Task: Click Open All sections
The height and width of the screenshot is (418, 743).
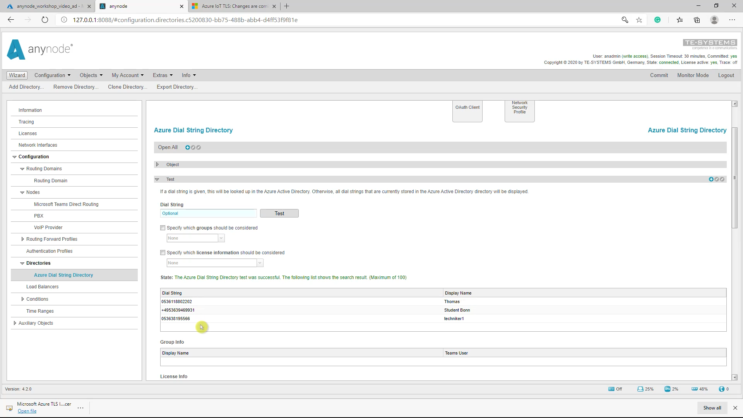Action: point(168,147)
